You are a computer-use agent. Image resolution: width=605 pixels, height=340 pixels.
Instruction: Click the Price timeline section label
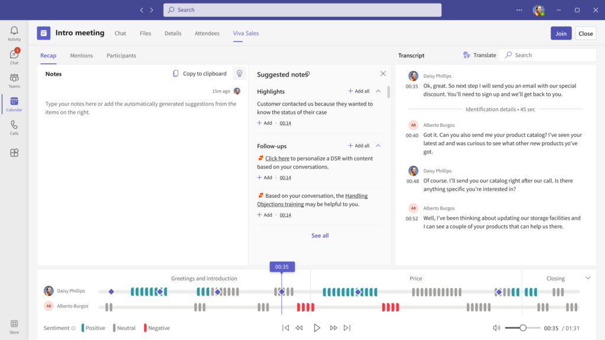pos(415,279)
